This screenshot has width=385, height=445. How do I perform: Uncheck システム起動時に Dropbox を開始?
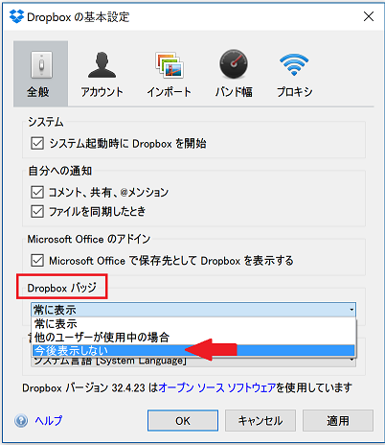37,143
